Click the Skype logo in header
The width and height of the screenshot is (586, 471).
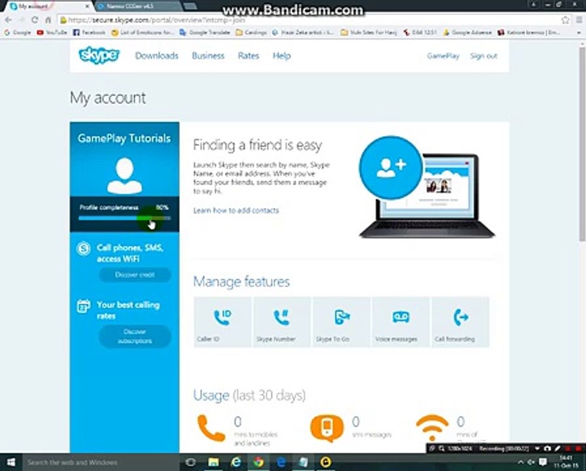coord(99,56)
